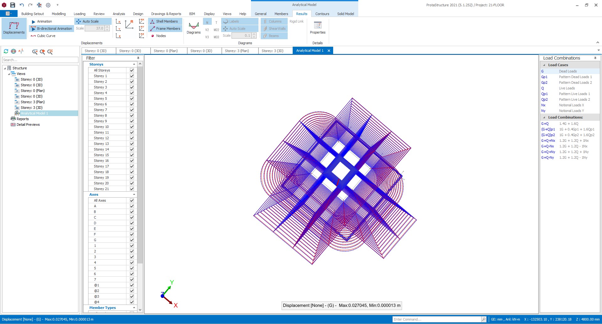The image size is (602, 324).
Task: Open the Properties details panel
Action: click(x=317, y=28)
